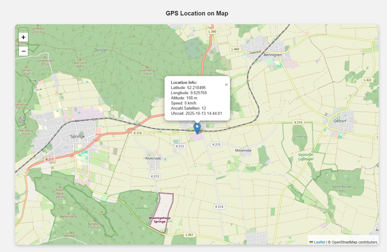Click the Bennigsen town label

pyautogui.click(x=272, y=55)
